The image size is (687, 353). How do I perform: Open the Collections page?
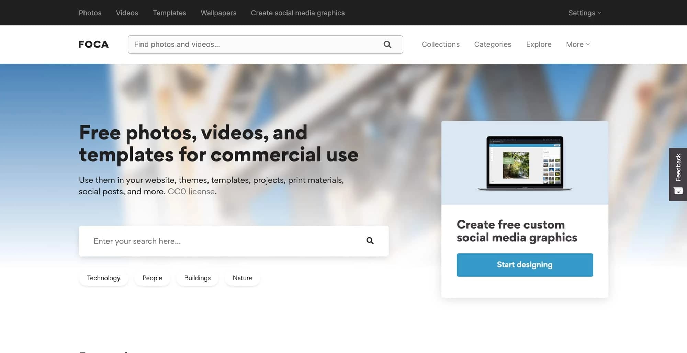[440, 44]
